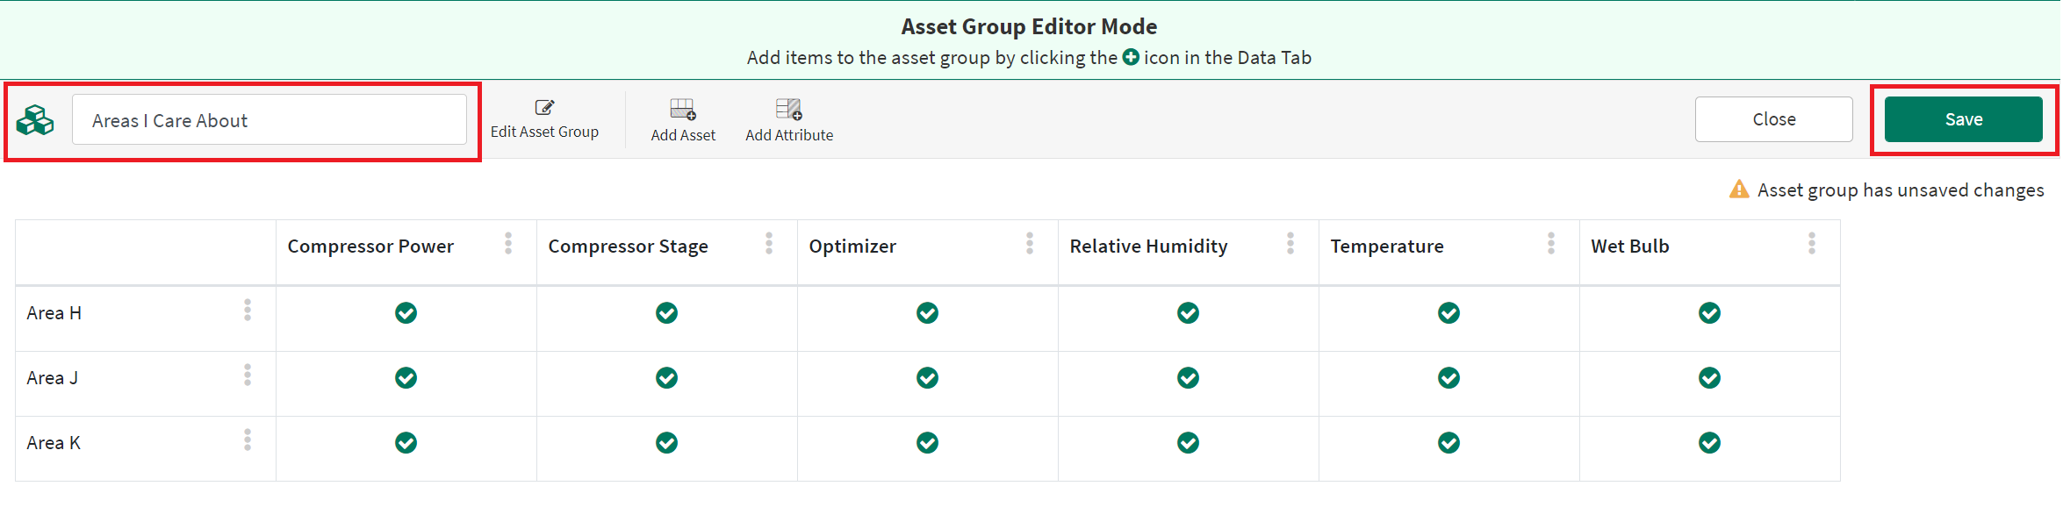This screenshot has height=529, width=2063.
Task: Click Area H Compressor Power checkmark
Action: (x=406, y=313)
